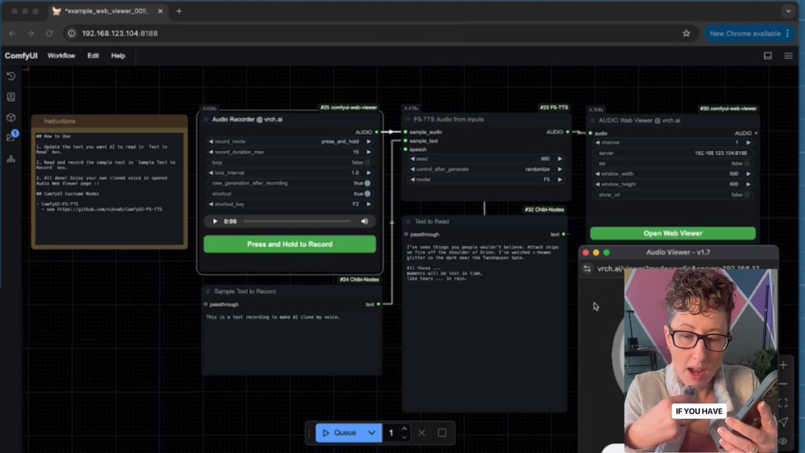Viewport: 805px width, 453px height.
Task: Open the Queue history sidebar icon
Action: [11, 76]
